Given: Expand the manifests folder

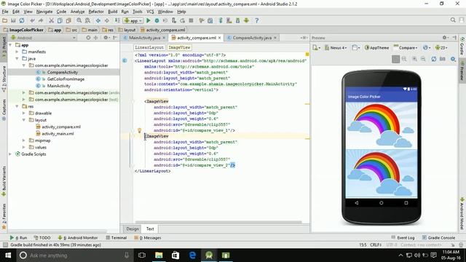Looking at the screenshot, I should (x=17, y=52).
